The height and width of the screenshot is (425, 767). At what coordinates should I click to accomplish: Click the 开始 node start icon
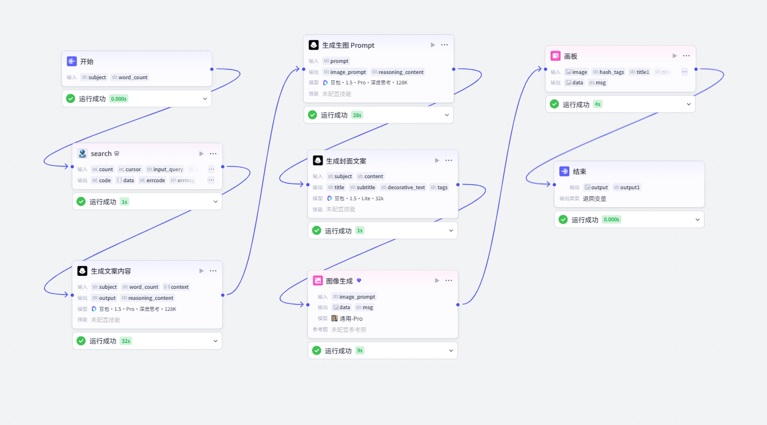tap(72, 61)
